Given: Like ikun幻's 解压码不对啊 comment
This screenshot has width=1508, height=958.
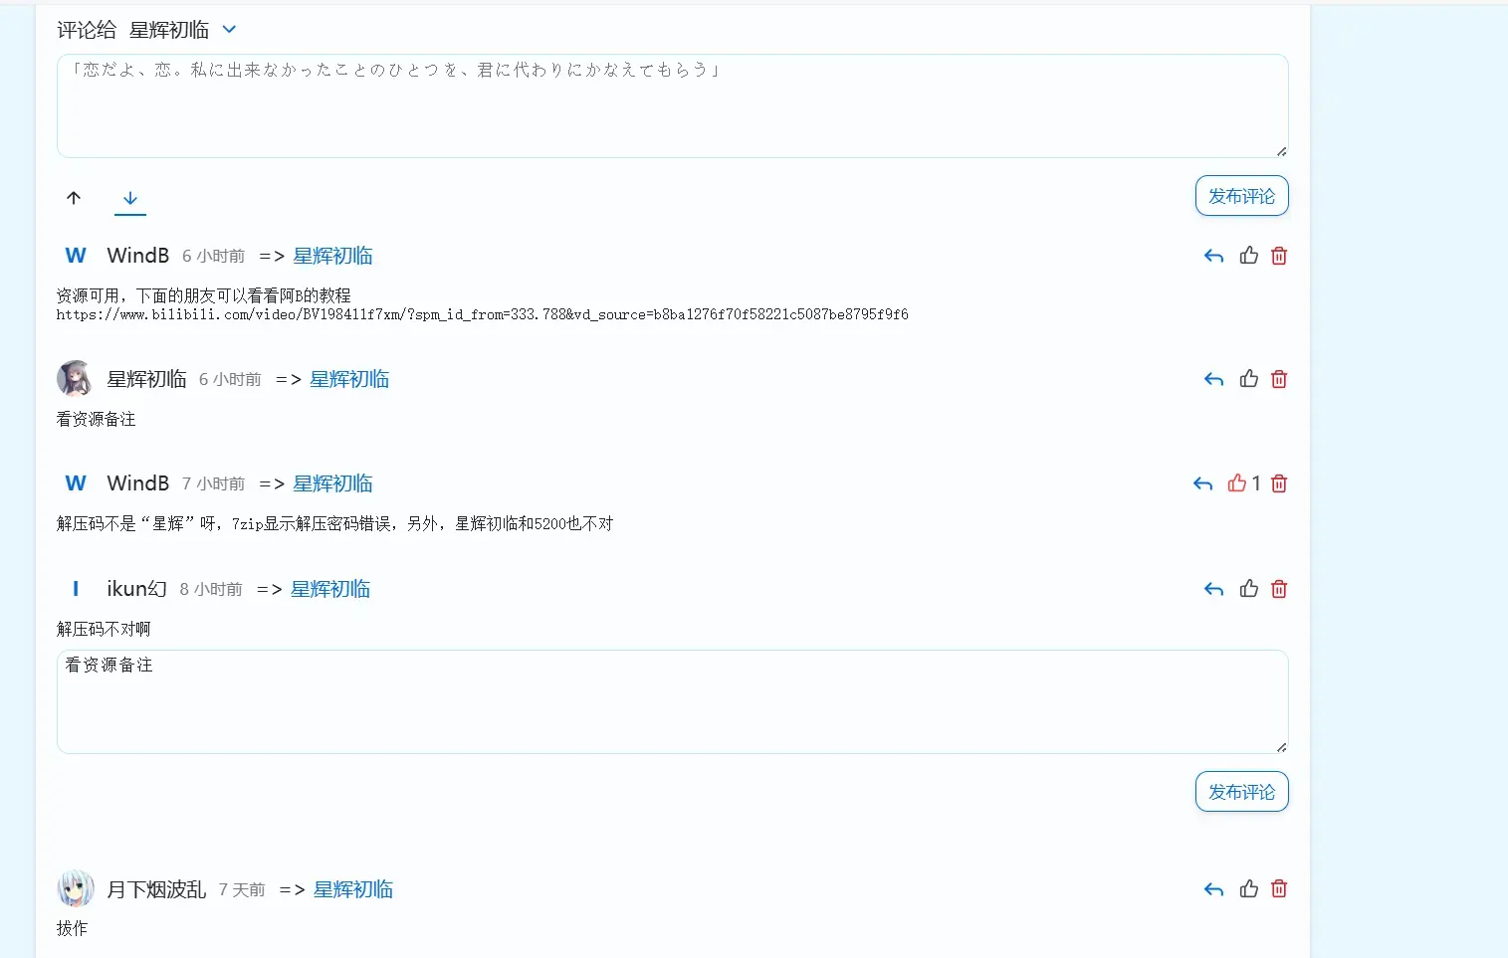Looking at the screenshot, I should (x=1249, y=589).
